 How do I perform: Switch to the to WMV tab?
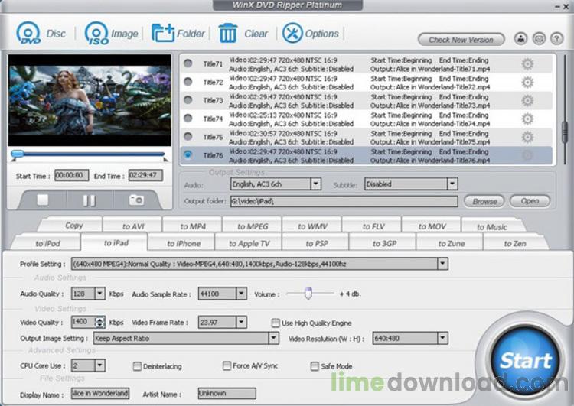312,226
